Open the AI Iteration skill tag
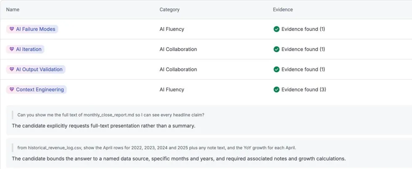 [x=25, y=49]
